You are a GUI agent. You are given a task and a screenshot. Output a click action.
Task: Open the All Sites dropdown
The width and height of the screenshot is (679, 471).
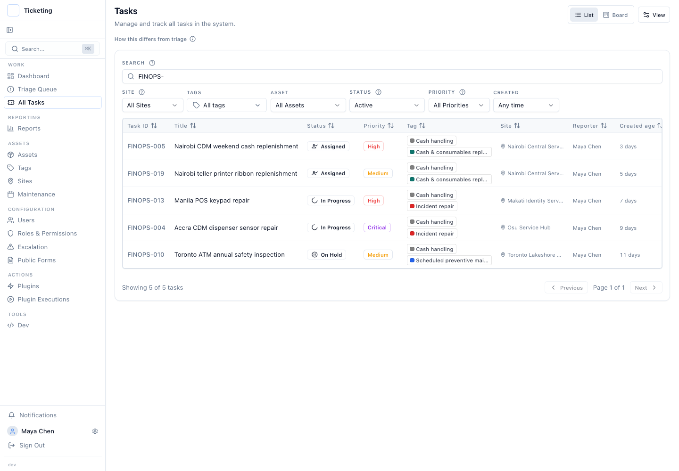(152, 106)
